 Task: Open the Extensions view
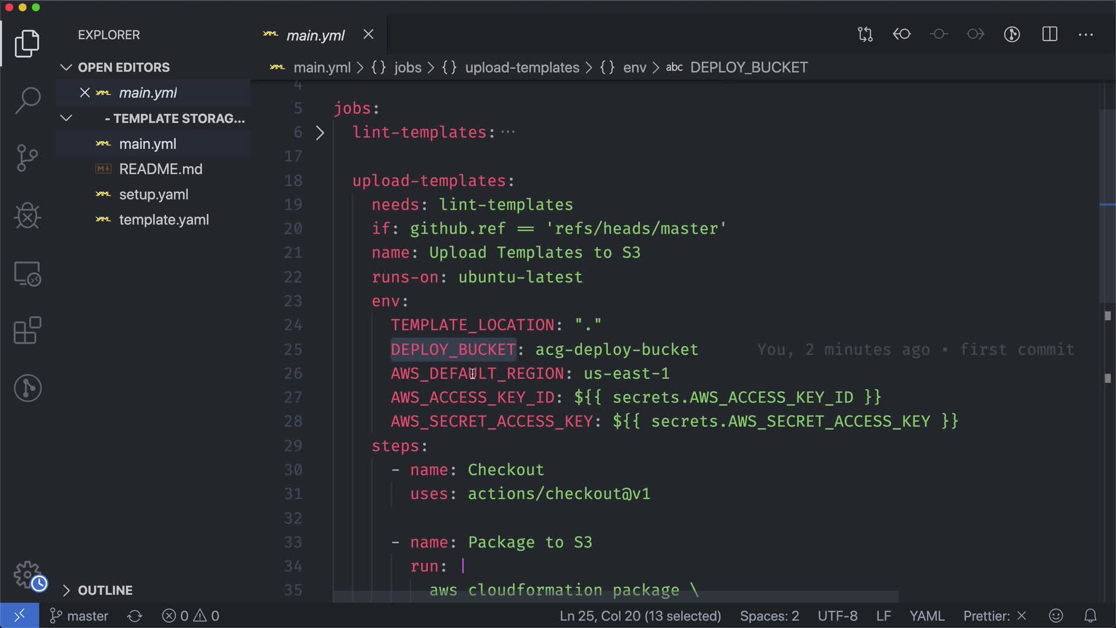tap(27, 330)
